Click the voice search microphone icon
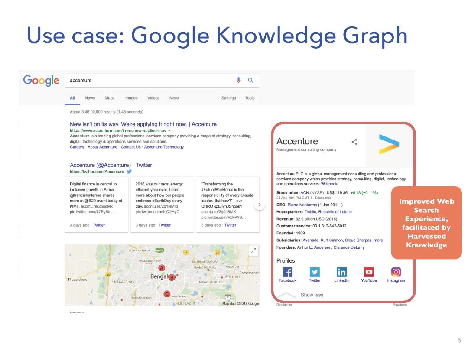 click(238, 80)
